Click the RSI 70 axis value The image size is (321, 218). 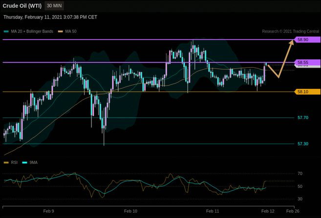[300, 174]
